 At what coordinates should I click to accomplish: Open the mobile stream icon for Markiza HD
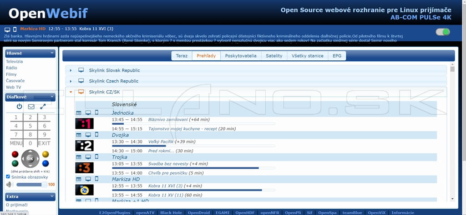96,179
